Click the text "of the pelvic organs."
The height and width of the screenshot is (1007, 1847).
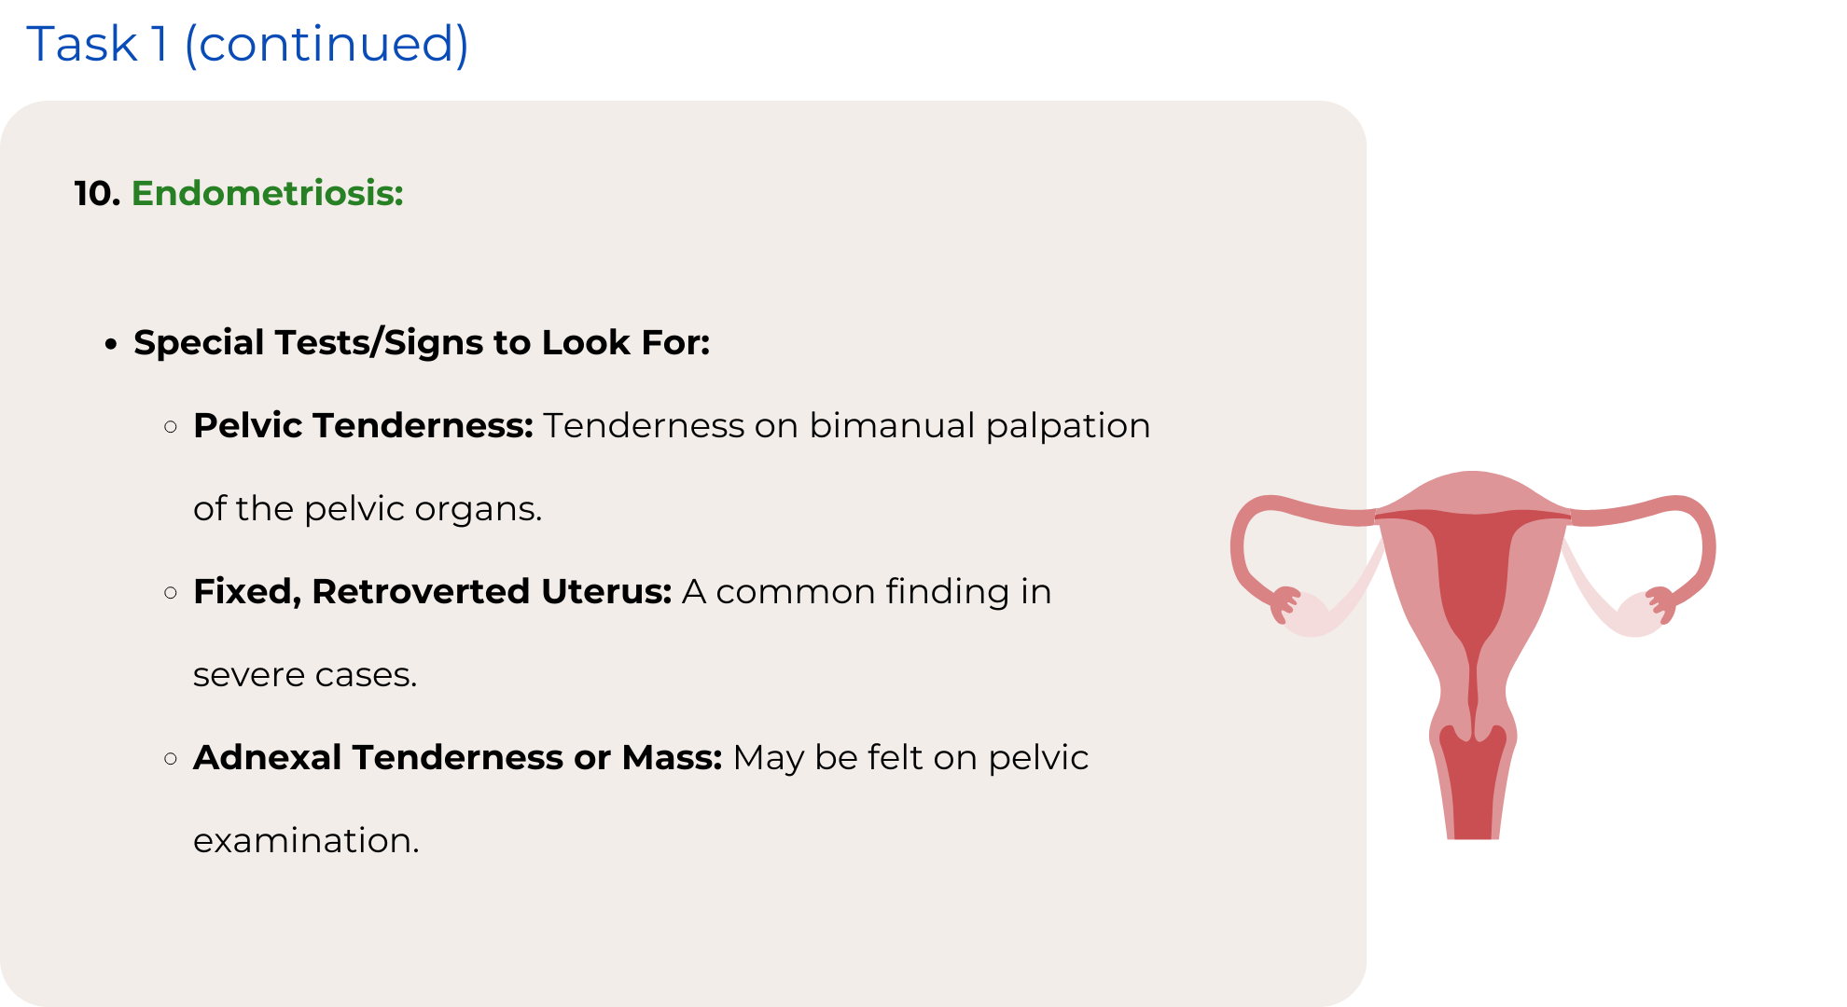click(x=368, y=508)
